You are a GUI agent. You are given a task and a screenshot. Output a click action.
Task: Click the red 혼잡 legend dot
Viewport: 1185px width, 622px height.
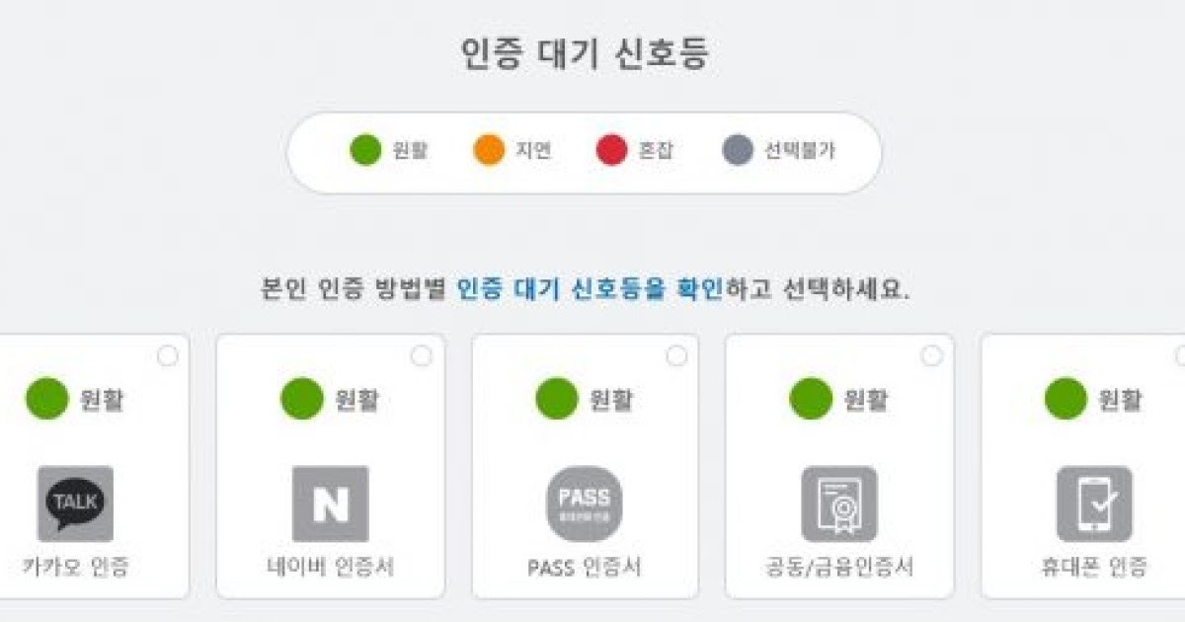click(x=612, y=151)
